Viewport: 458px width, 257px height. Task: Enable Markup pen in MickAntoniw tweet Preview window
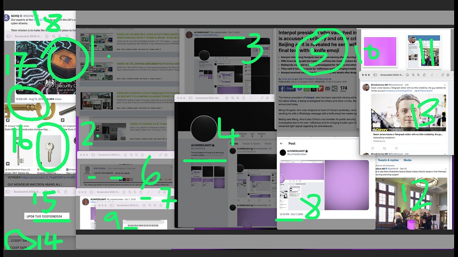coord(432,75)
